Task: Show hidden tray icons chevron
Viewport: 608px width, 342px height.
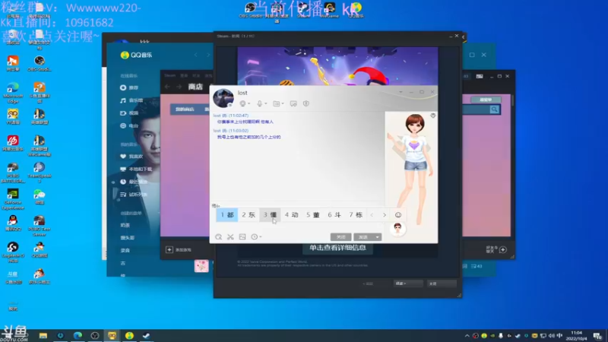Action: click(467, 336)
